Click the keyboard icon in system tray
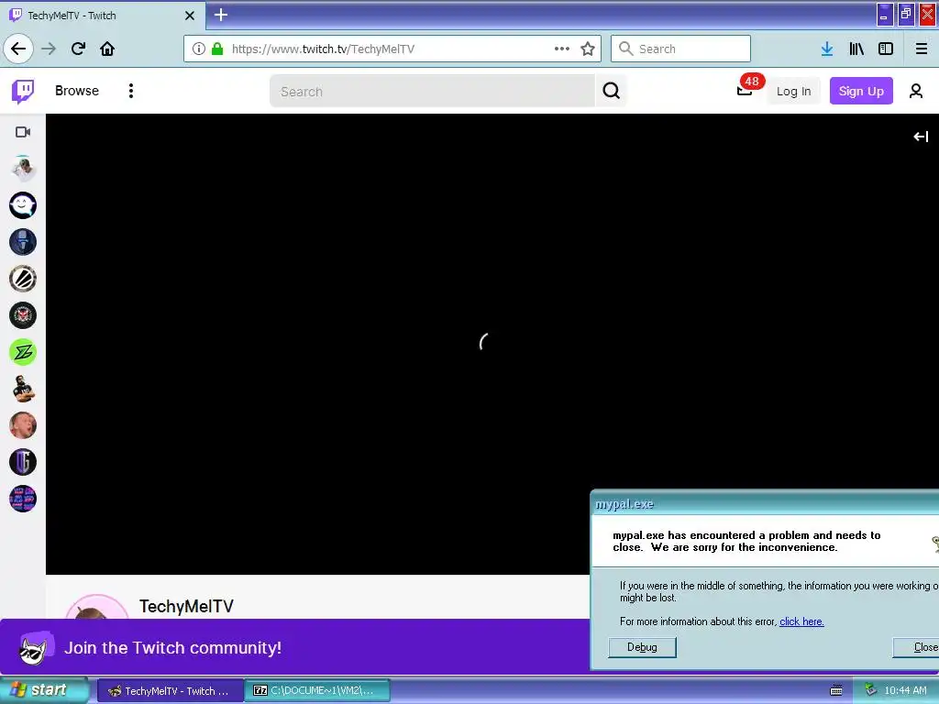Image resolution: width=939 pixels, height=704 pixels. click(836, 691)
